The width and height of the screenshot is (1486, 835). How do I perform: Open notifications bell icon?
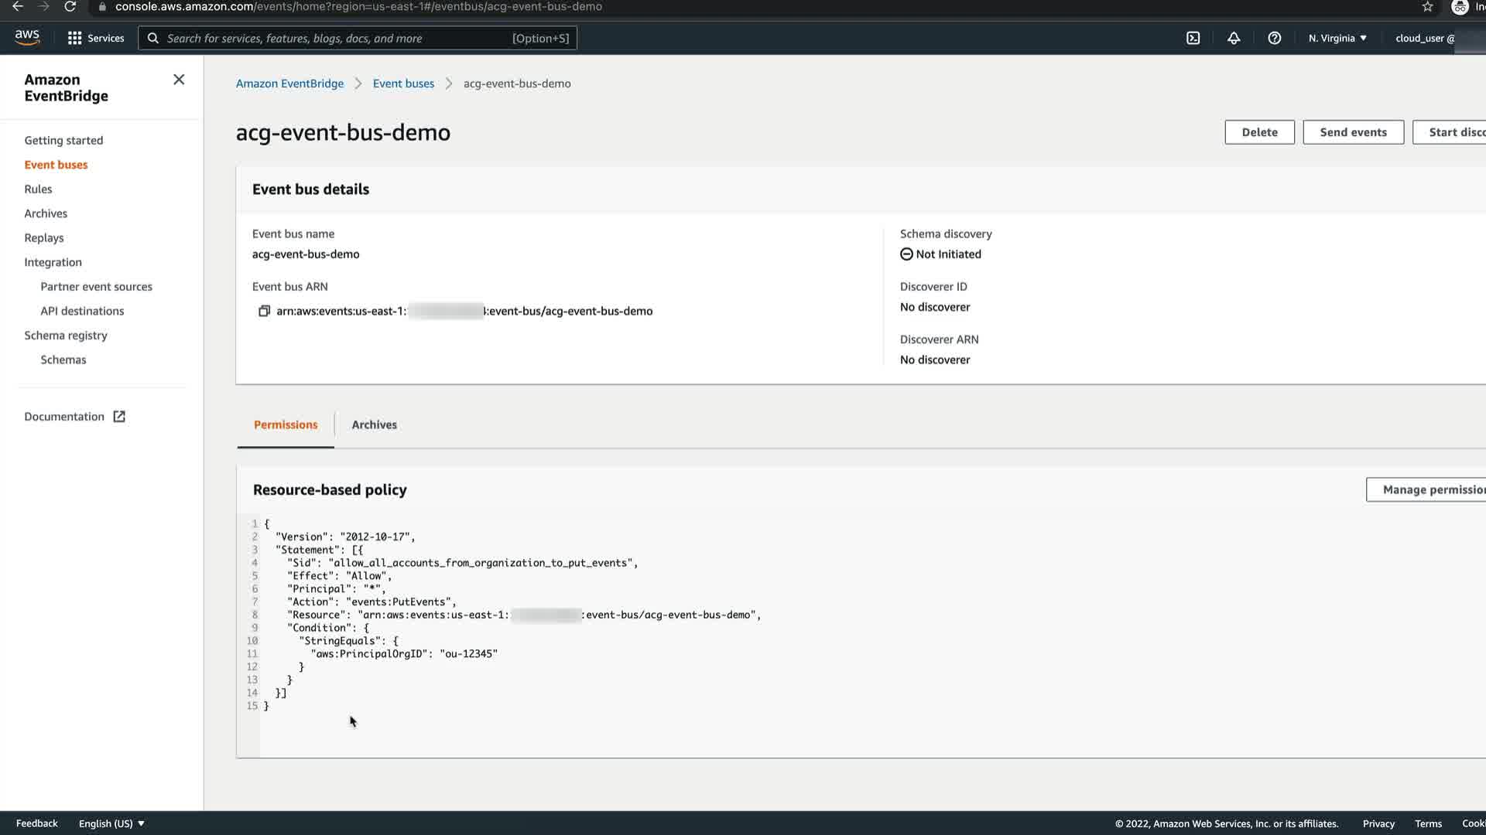(x=1234, y=38)
